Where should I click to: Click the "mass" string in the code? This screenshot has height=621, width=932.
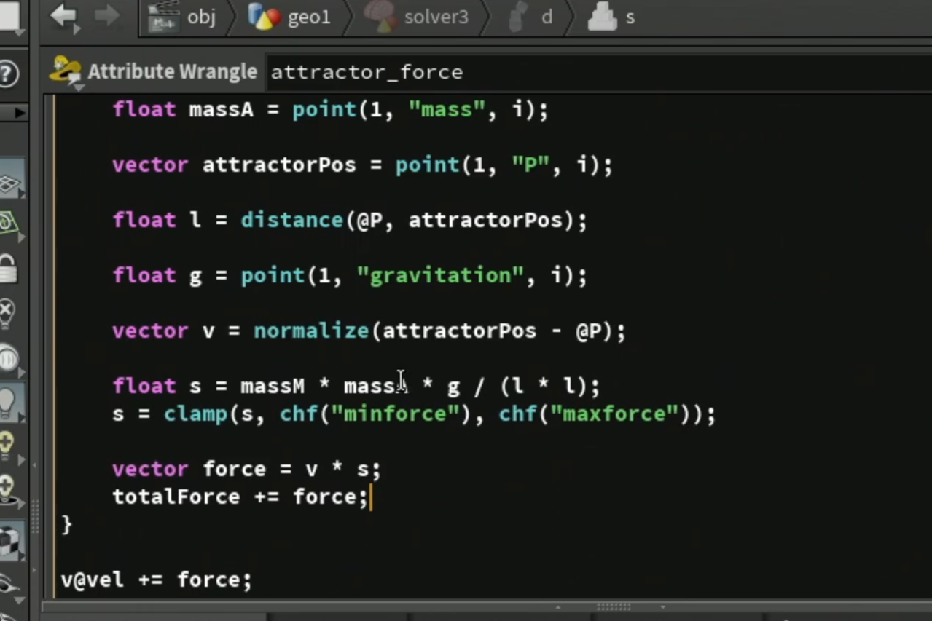pyautogui.click(x=447, y=110)
